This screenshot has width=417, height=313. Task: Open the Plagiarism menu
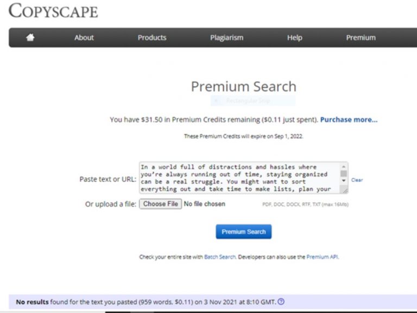point(226,38)
